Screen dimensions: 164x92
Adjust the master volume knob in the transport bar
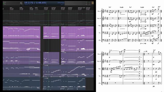point(21,3)
